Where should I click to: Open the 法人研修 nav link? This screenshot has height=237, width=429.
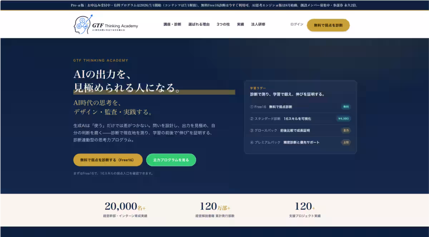pyautogui.click(x=258, y=24)
